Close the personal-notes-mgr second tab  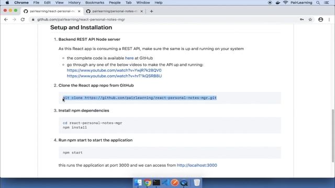(141, 11)
